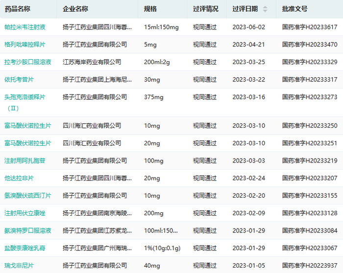Open drug link 氨溴特罗口服溶液
The height and width of the screenshot is (273, 343).
pyautogui.click(x=28, y=230)
